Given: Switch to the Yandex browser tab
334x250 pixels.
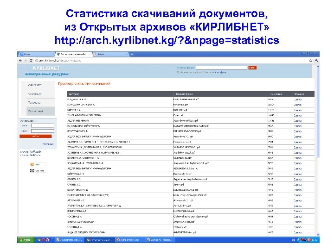Looking at the screenshot, I should 110,54.
